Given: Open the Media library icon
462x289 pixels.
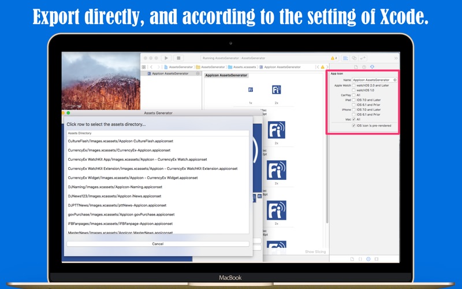Looking at the screenshot, I should tap(377, 259).
